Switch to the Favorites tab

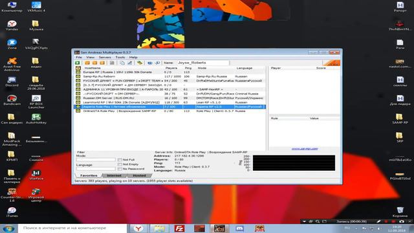[89, 175]
